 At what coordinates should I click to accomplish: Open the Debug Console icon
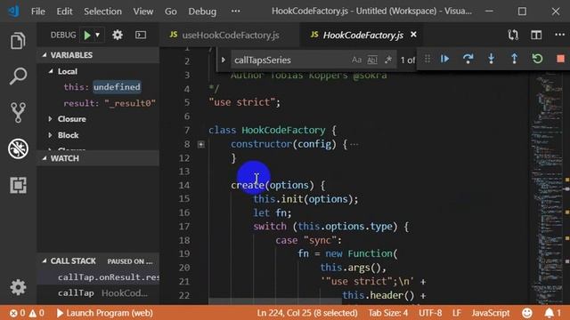click(x=141, y=36)
